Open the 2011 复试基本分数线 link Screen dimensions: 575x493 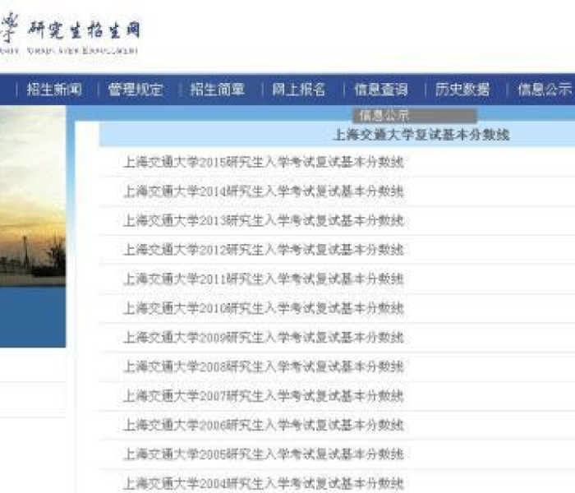264,279
